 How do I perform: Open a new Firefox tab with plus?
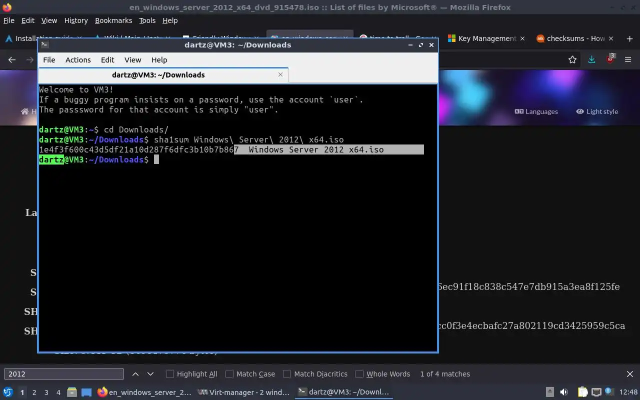[629, 38]
